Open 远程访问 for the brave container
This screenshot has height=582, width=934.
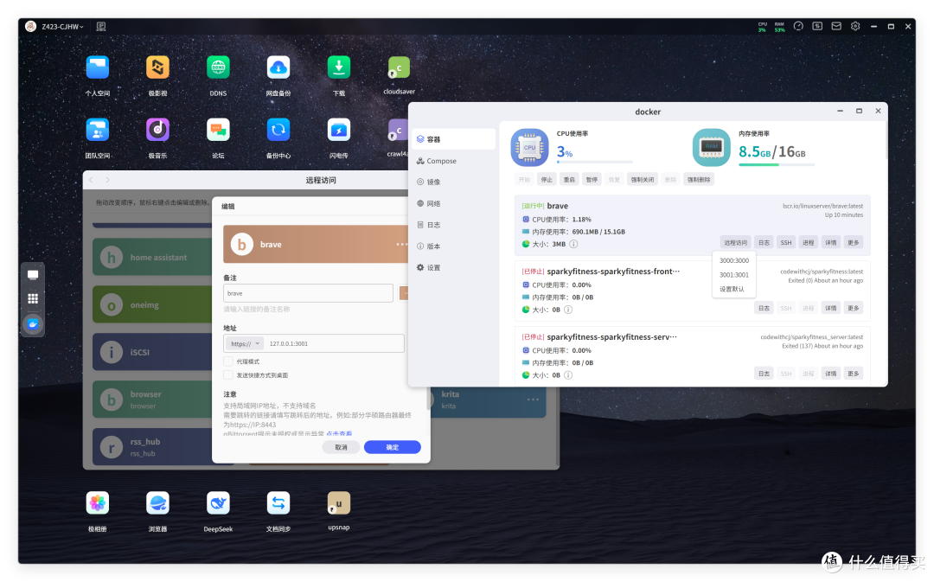(736, 242)
